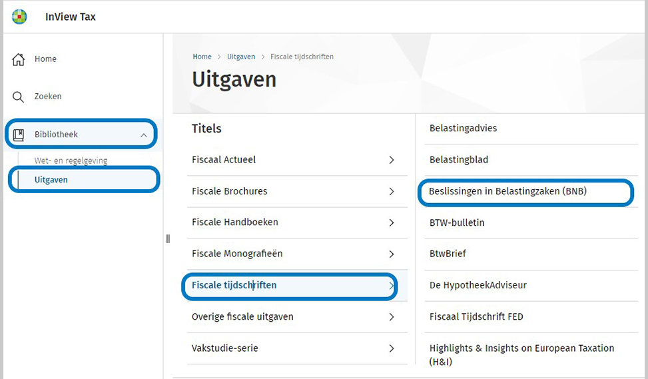Click the arrow next to Fiscale Handboeken
This screenshot has height=379, width=648.
point(392,222)
